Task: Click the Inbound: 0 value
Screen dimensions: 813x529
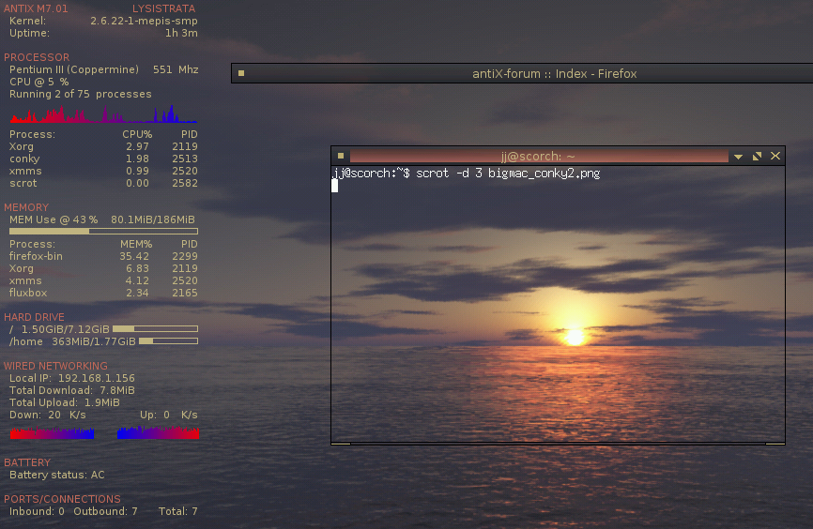Action: [x=37, y=511]
